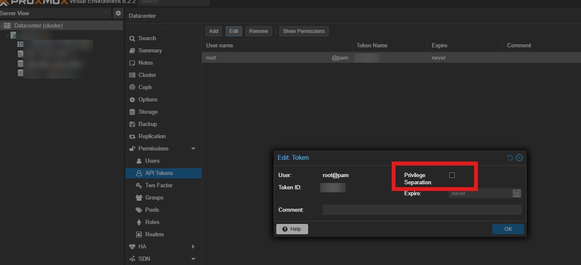Click the top search box

click(x=173, y=2)
